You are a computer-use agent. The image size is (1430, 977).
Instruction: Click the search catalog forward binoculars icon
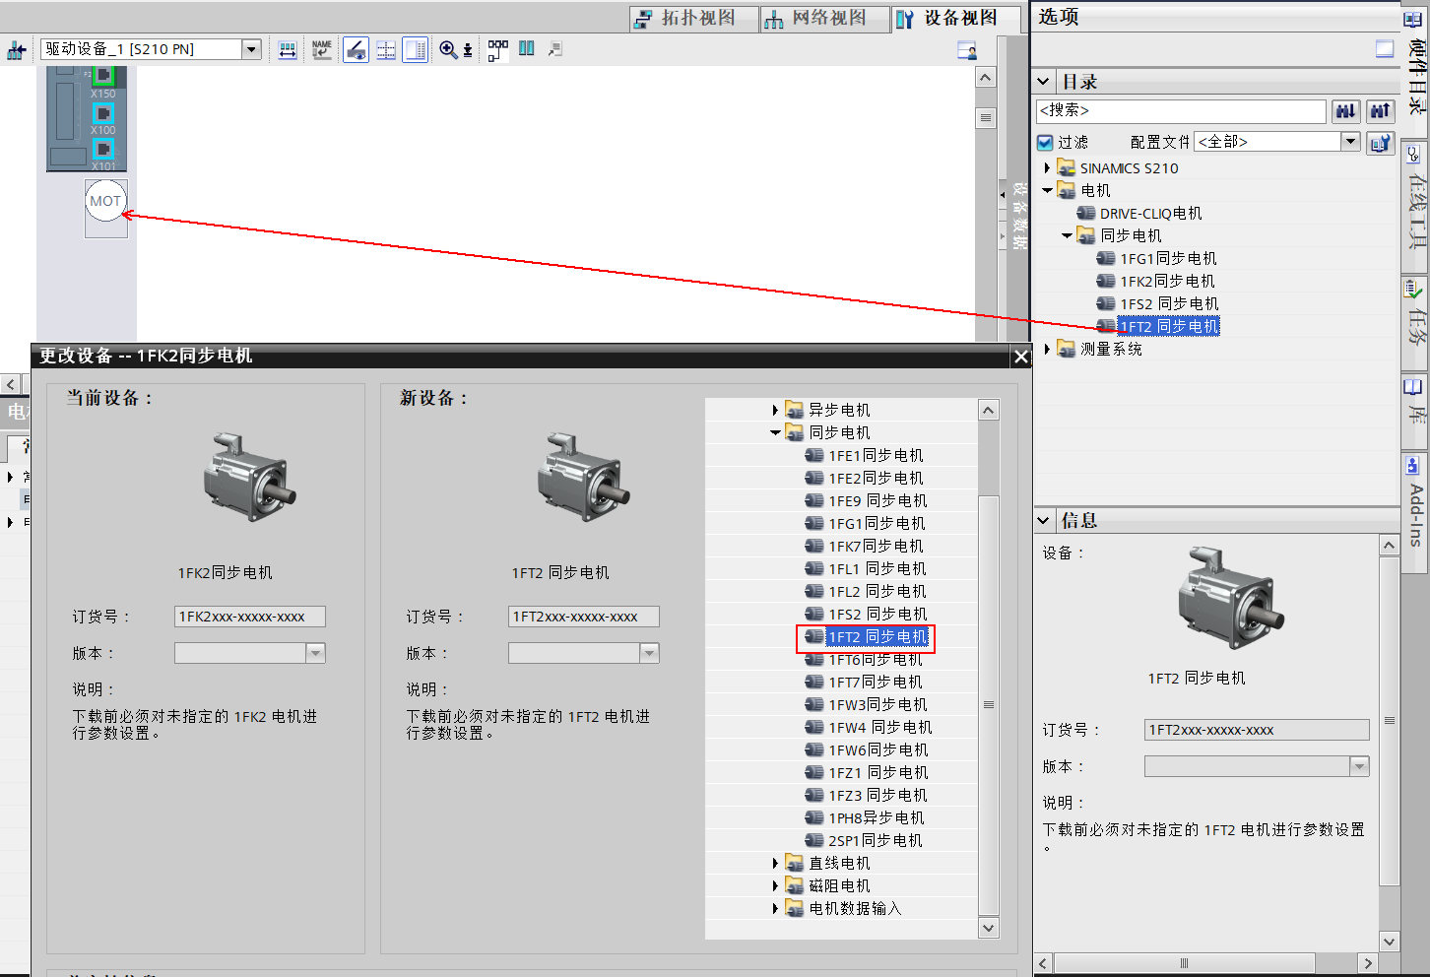[x=1345, y=111]
